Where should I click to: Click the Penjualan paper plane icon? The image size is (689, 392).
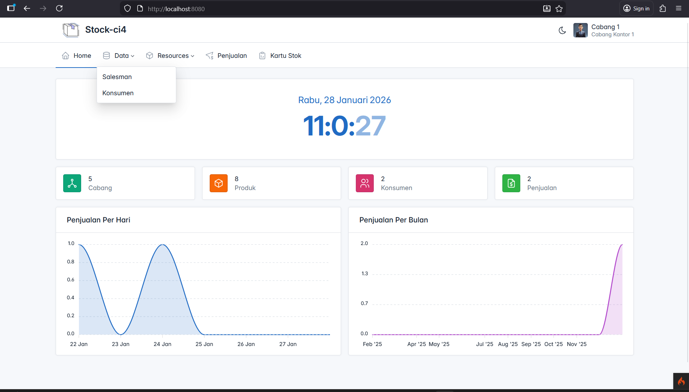(x=210, y=56)
